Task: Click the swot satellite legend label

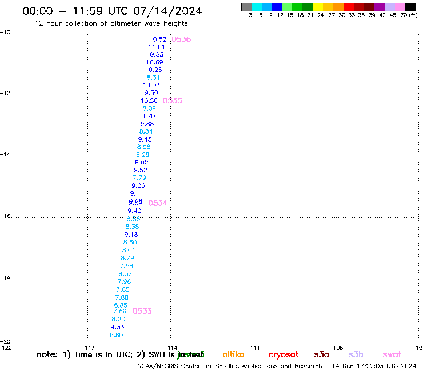Action: (x=392, y=355)
